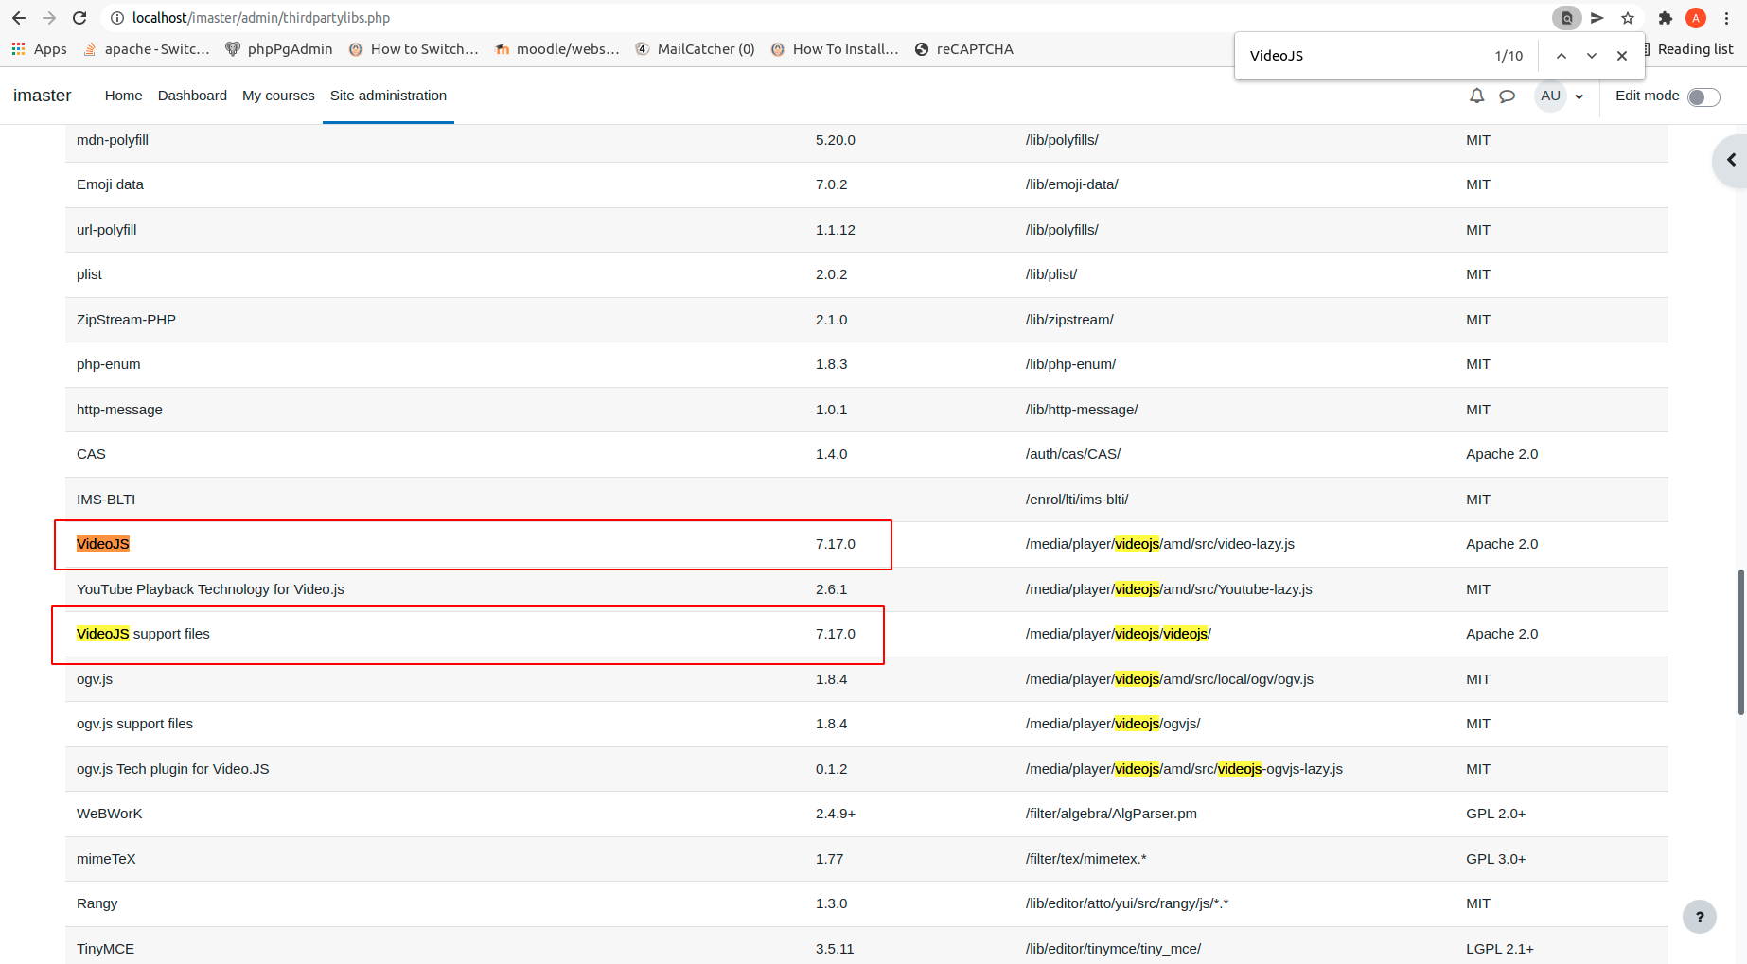Click TinyMCE library name
Viewport: 1747px width, 964px height.
tap(105, 949)
